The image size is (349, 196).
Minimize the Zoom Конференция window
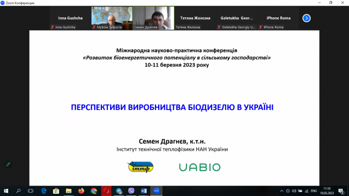tap(320, 3)
